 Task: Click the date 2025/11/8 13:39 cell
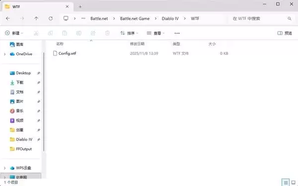tap(144, 53)
